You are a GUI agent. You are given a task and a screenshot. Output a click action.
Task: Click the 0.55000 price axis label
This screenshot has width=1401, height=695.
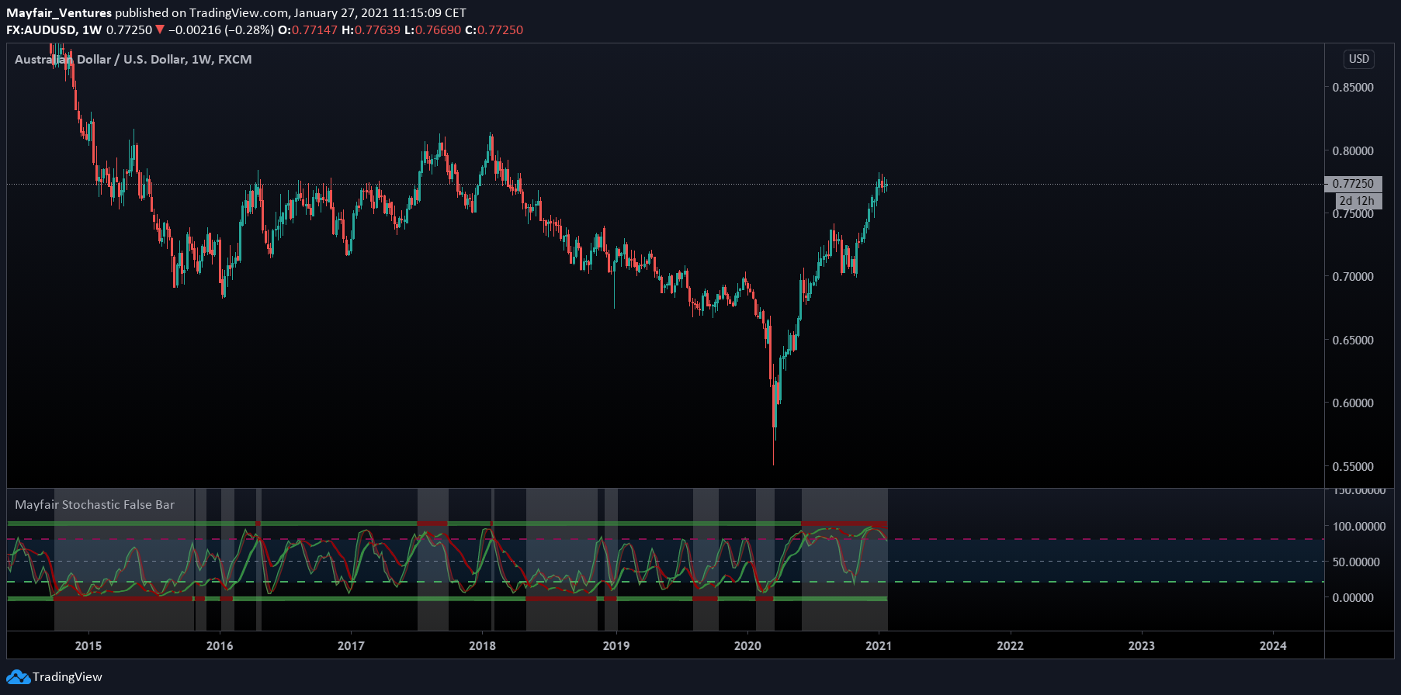click(1353, 467)
